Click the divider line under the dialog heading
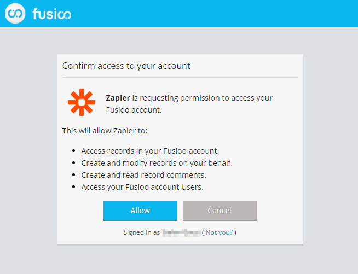This screenshot has width=358, height=274. pyautogui.click(x=180, y=77)
